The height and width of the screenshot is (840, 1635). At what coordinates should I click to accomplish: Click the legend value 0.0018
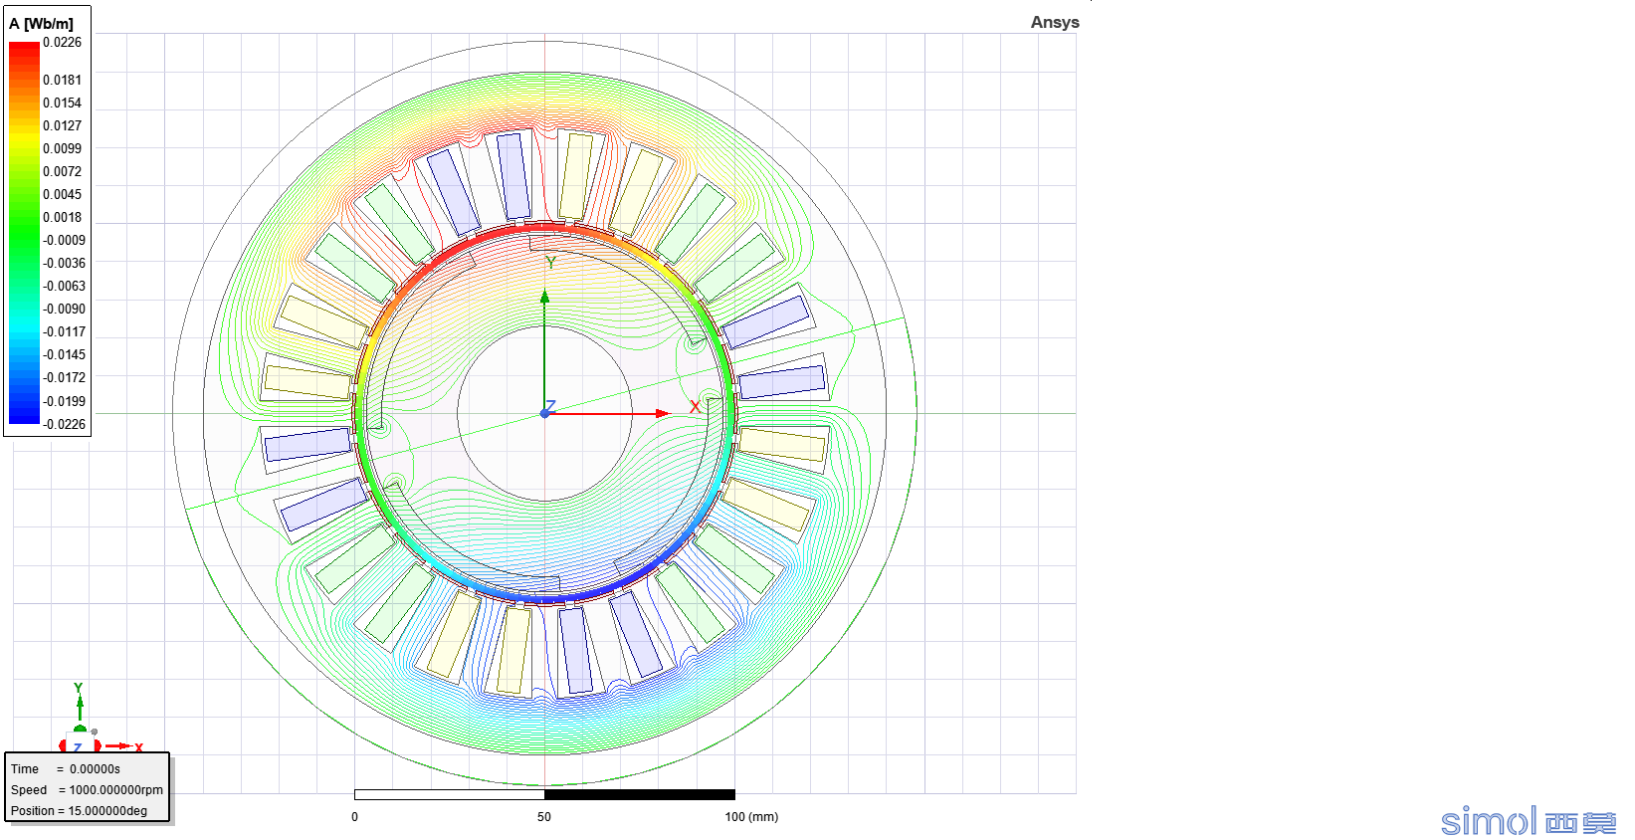[x=62, y=217]
